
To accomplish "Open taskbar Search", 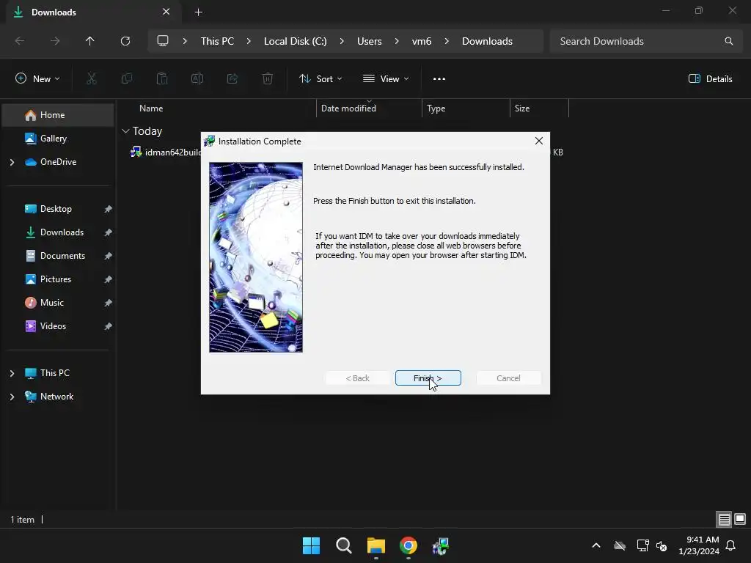I will coord(343,545).
